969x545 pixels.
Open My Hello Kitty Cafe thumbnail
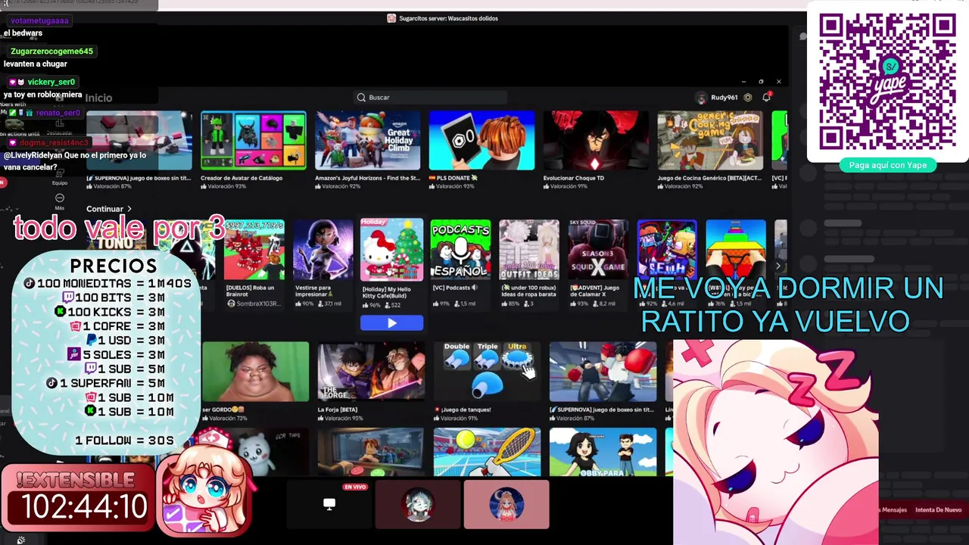click(x=391, y=250)
